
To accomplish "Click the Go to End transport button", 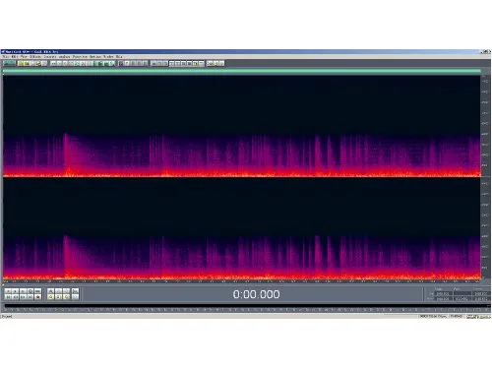I will pyautogui.click(x=31, y=297).
